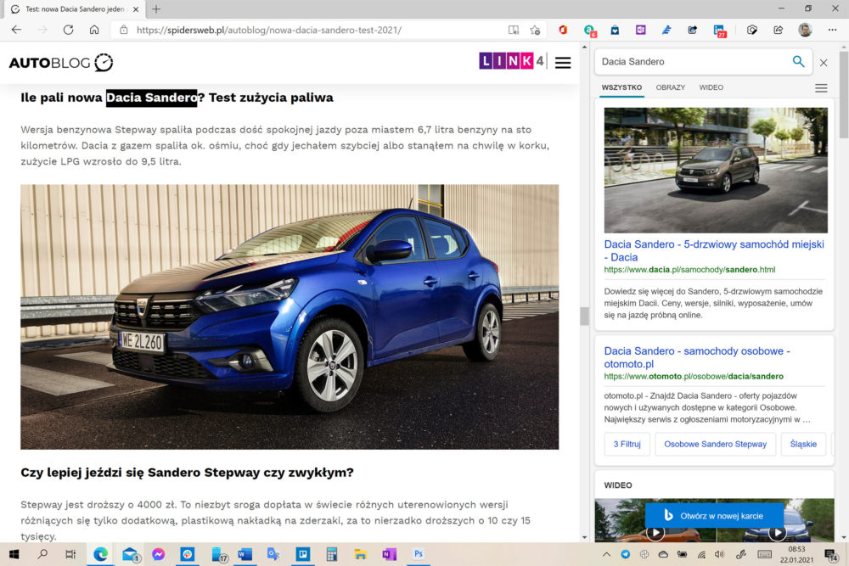Open Edge Settings and more menu
Viewport: 849px width, 566px height.
[832, 30]
